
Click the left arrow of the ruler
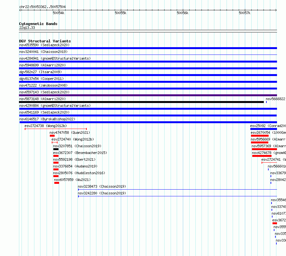[20, 10]
